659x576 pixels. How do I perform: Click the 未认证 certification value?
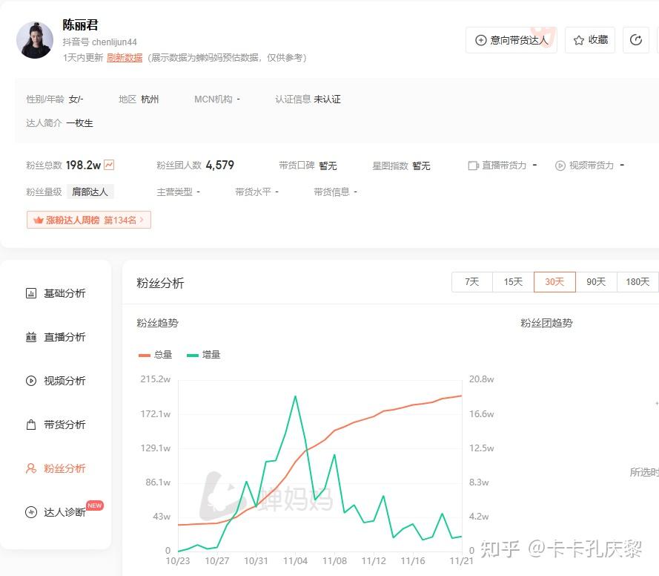click(327, 99)
